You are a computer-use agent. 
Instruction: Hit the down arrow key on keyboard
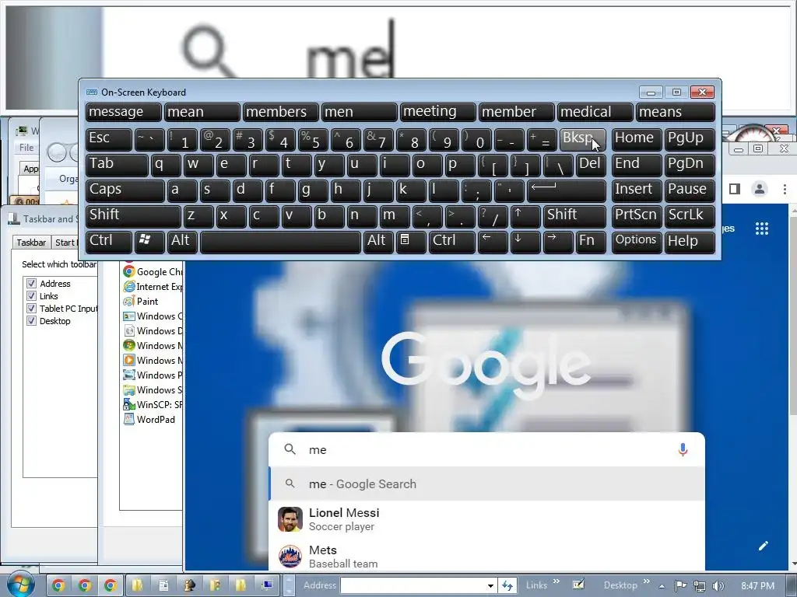tap(525, 241)
